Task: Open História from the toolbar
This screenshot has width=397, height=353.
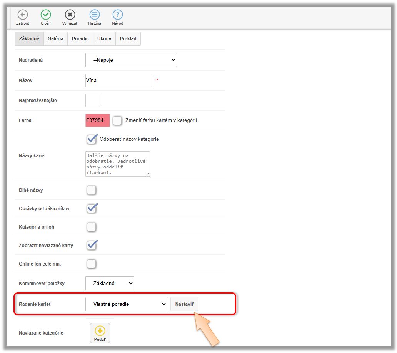Action: point(94,15)
